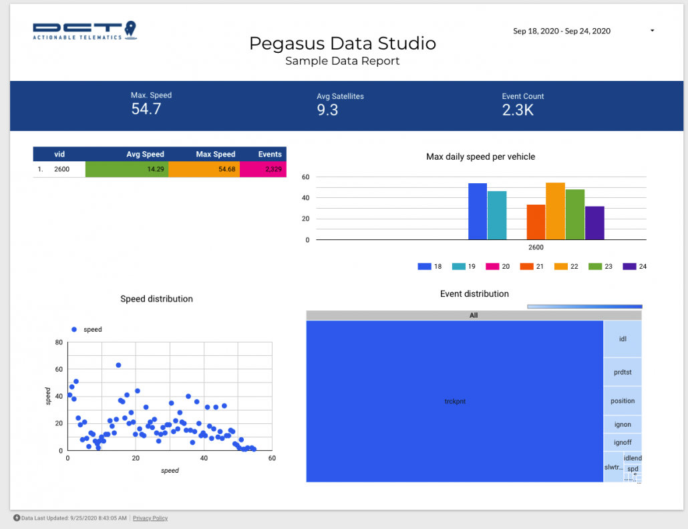The height and width of the screenshot is (529, 688).
Task: Click the Max daily speed per vehicle title
Action: 480,157
